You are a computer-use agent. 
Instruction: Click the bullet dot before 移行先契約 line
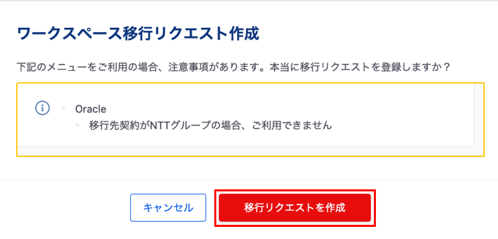77,126
